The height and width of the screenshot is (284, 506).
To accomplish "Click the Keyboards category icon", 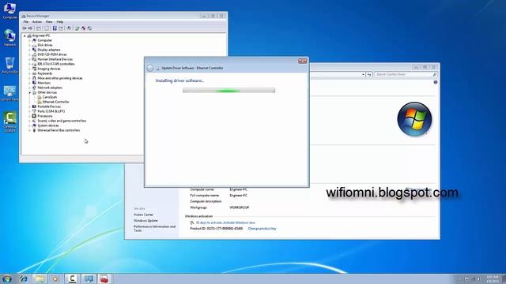I will (x=34, y=73).
